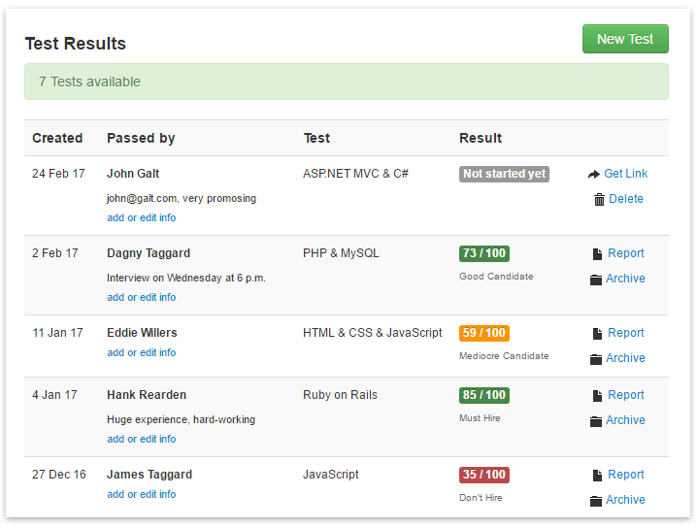Screen dimensions: 697x528
Task: Click the archive box icon for Dagny Taggard
Action: [596, 280]
